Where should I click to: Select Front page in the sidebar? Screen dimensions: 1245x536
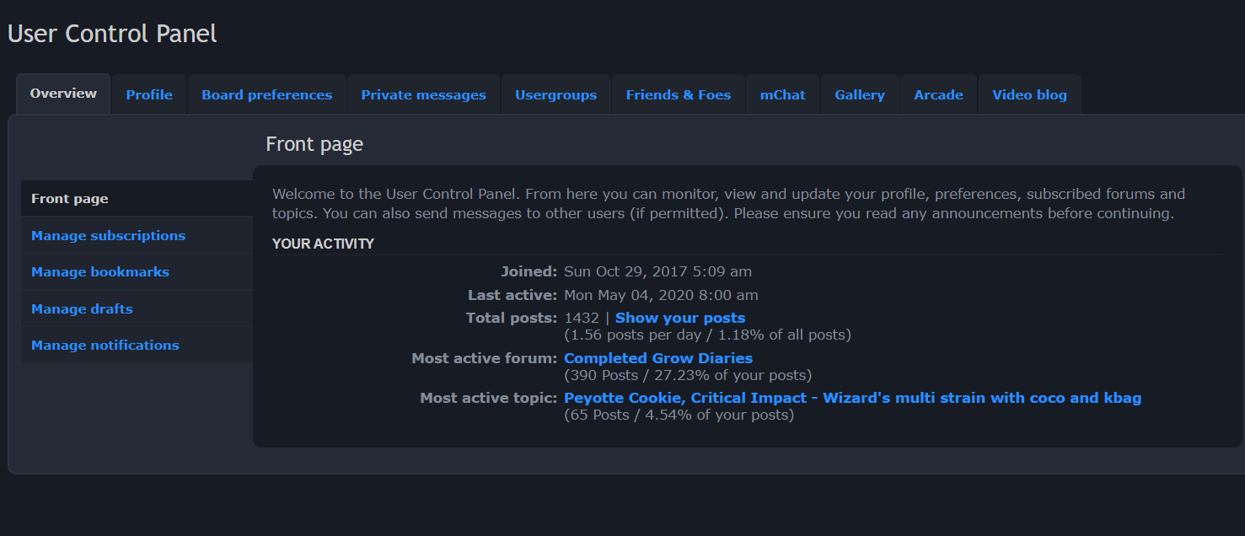coord(70,199)
